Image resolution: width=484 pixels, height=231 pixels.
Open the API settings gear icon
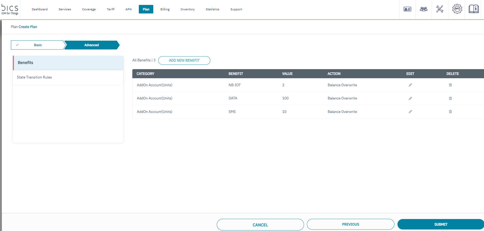(457, 9)
